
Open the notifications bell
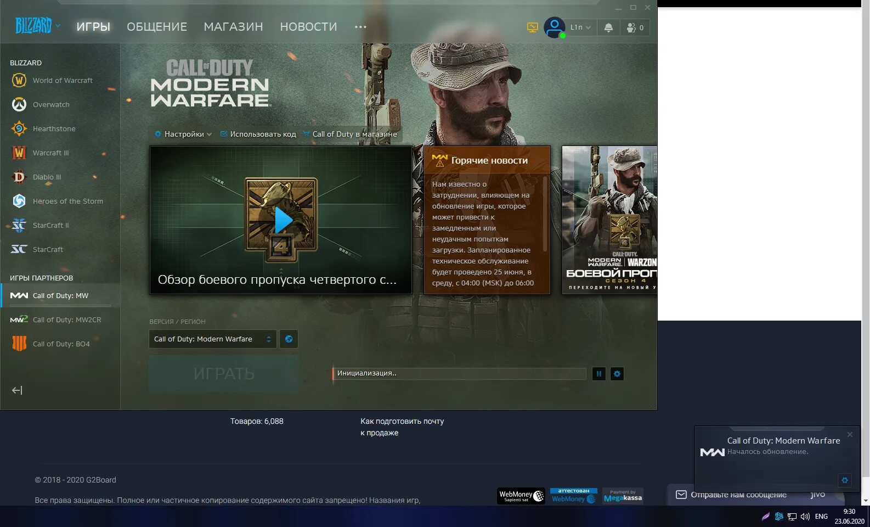click(x=608, y=27)
